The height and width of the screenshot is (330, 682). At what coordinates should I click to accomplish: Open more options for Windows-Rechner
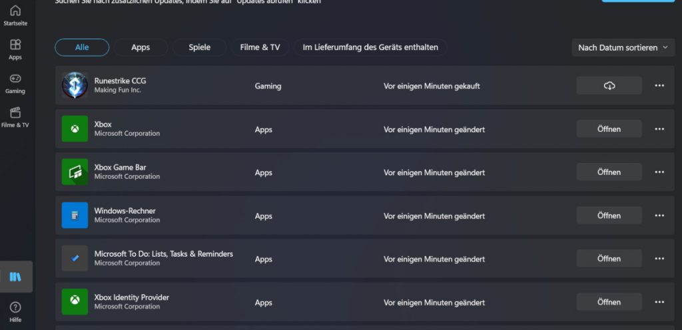point(659,216)
